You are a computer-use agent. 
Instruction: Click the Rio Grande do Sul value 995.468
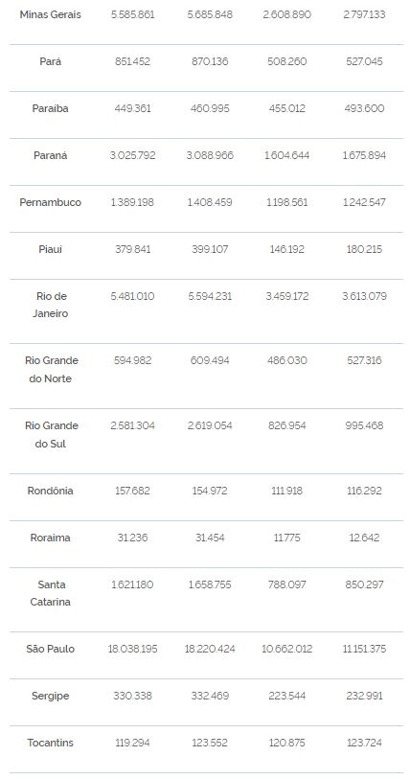[x=364, y=425]
